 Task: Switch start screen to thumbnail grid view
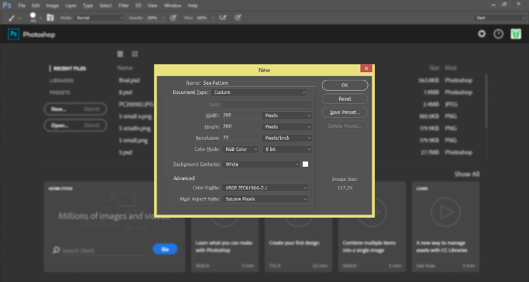pyautogui.click(x=135, y=54)
